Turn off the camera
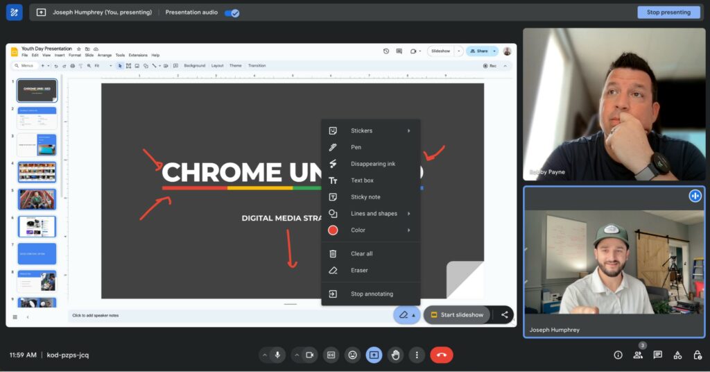The image size is (710, 372). point(310,355)
